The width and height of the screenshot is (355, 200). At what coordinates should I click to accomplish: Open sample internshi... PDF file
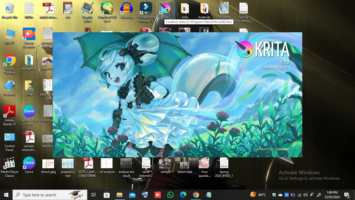(x=29, y=141)
